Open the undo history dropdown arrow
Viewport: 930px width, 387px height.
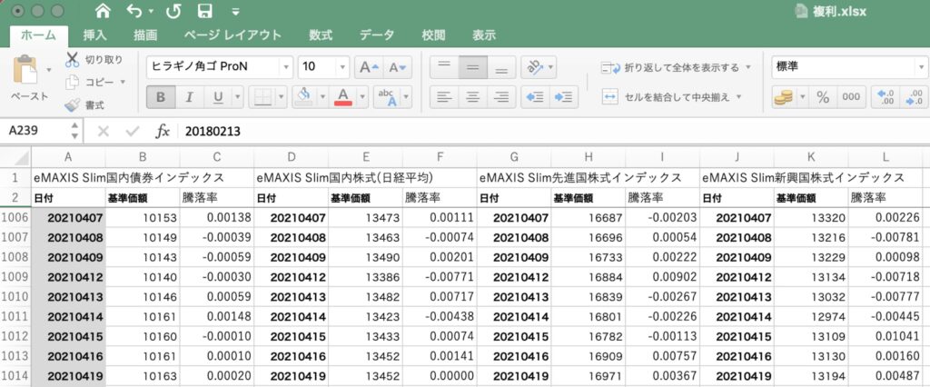click(152, 12)
